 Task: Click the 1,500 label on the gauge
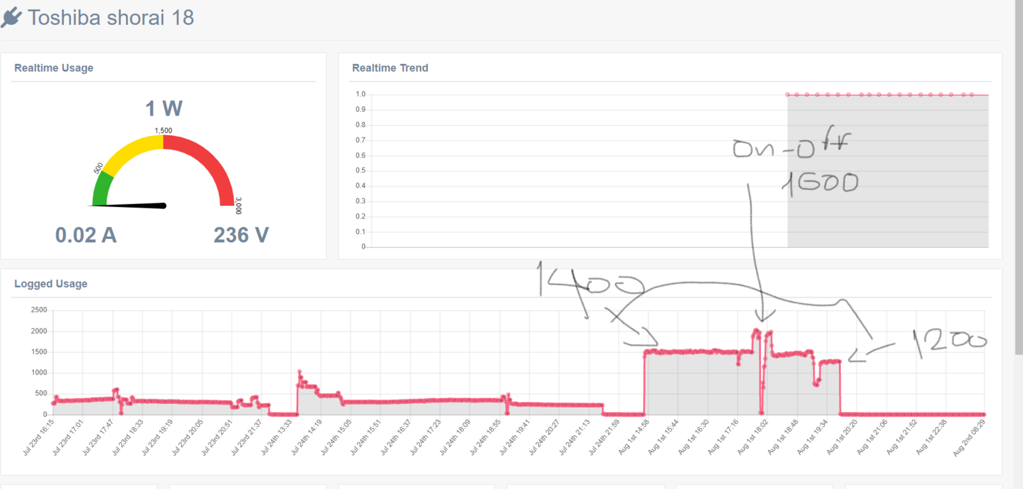163,130
